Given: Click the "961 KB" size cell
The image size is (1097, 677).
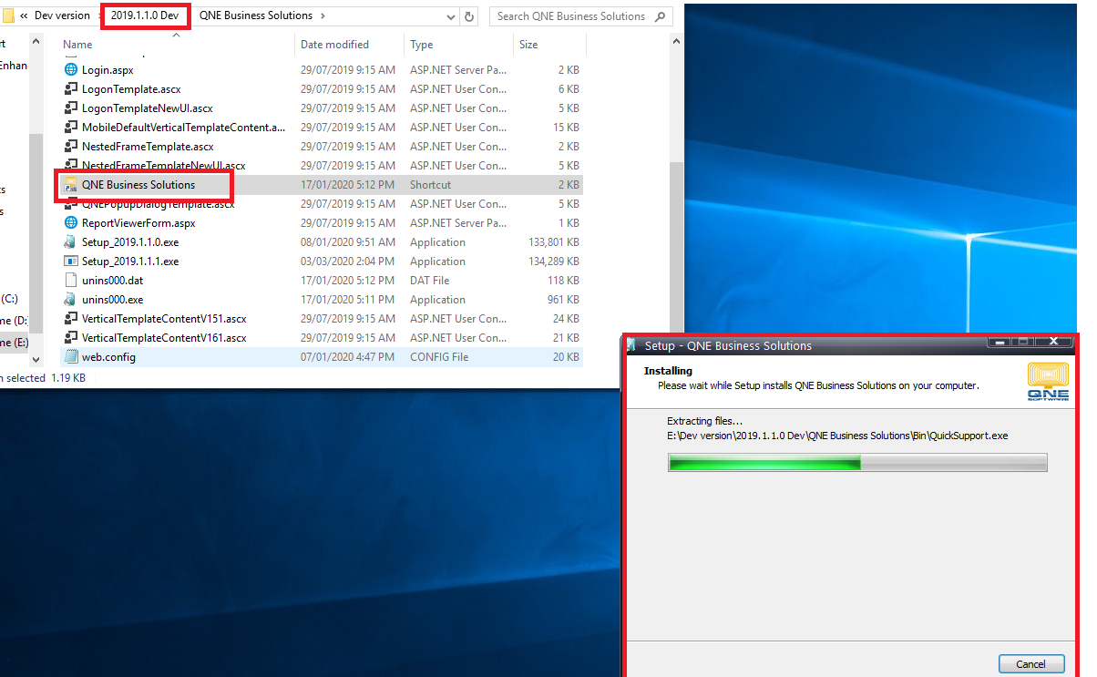Looking at the screenshot, I should pyautogui.click(x=563, y=300).
